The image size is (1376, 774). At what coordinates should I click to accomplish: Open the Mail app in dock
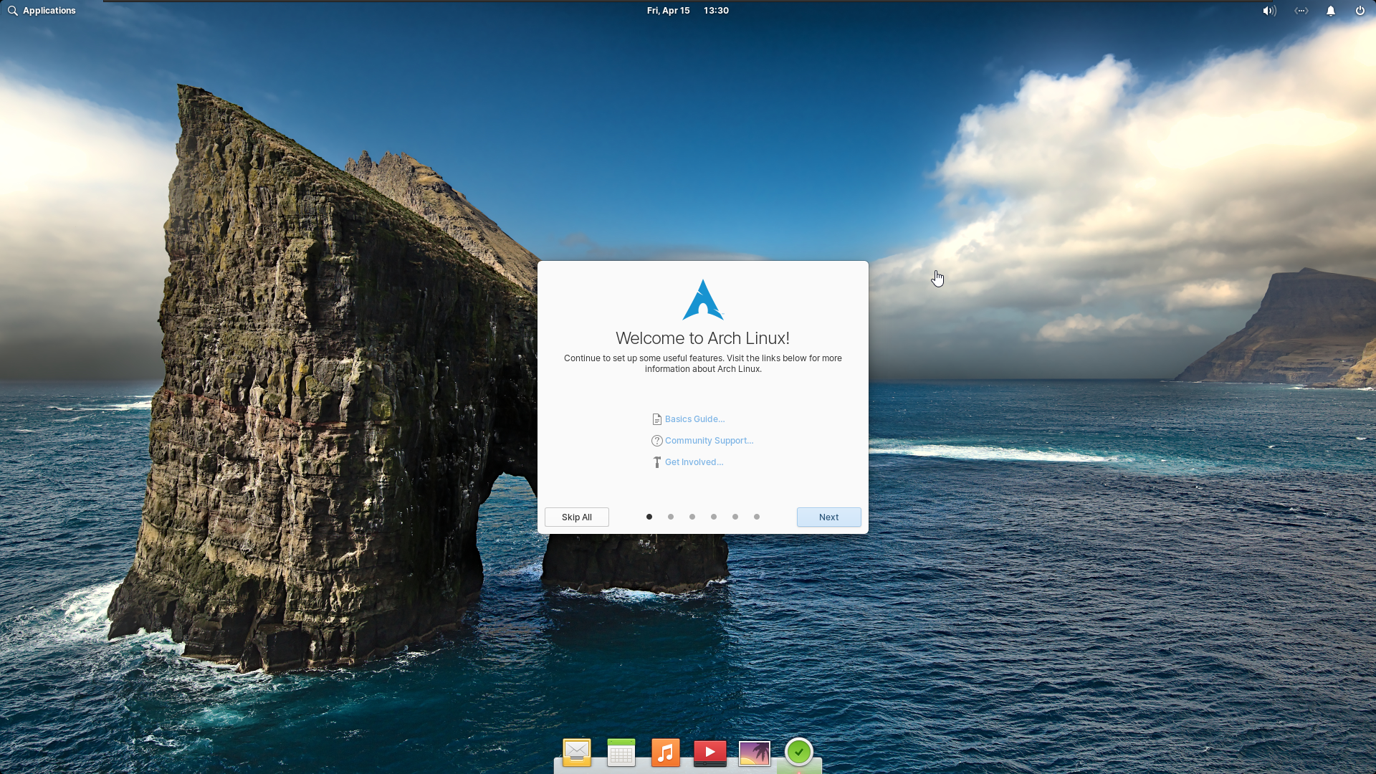577,752
